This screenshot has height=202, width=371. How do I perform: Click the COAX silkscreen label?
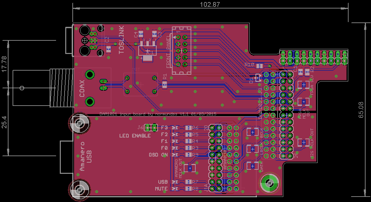click(x=82, y=89)
